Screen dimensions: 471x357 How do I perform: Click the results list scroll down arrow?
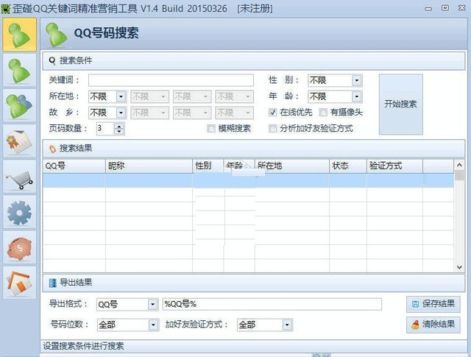pyautogui.click(x=459, y=267)
